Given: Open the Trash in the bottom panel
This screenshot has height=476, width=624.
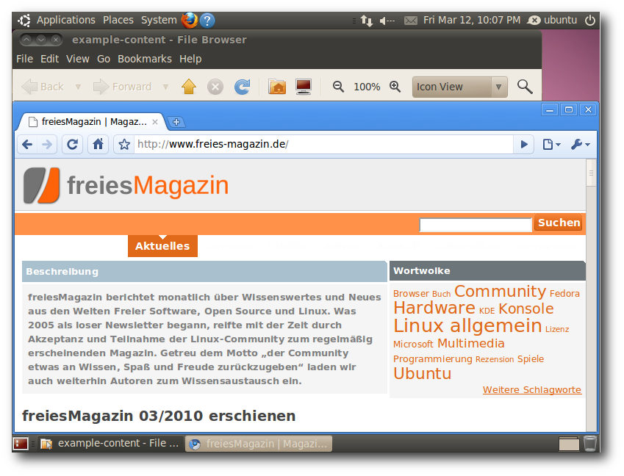Looking at the screenshot, I should tap(589, 444).
